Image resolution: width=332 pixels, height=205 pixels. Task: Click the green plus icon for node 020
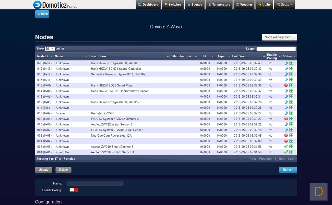point(291,63)
